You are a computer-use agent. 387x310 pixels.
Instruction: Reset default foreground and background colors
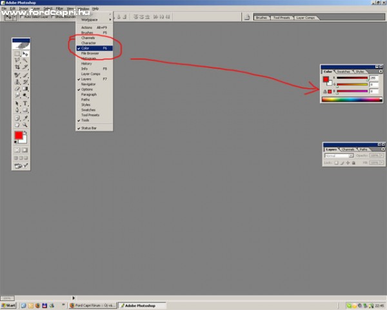(15, 142)
